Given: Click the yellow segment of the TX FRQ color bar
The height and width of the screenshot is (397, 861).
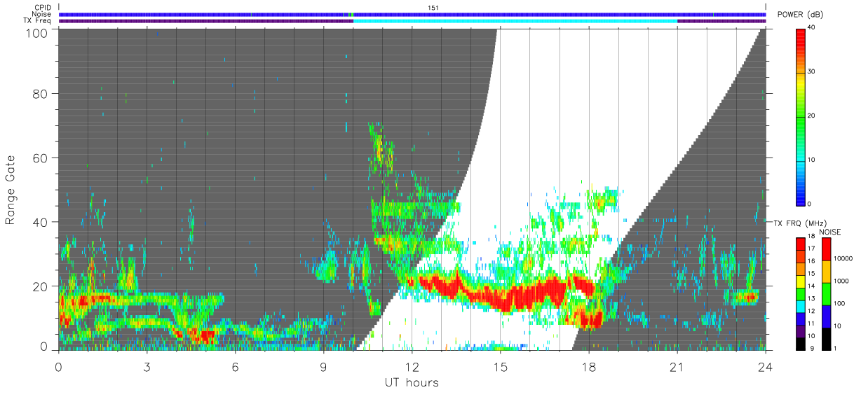Looking at the screenshot, I should pyautogui.click(x=801, y=281).
